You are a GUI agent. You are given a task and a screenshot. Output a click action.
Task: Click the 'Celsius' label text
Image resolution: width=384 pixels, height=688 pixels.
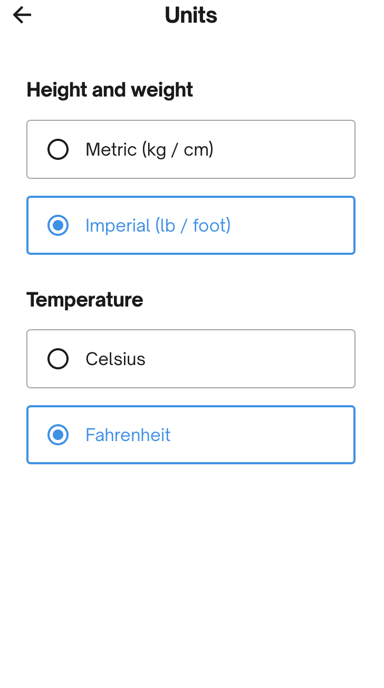(x=116, y=359)
